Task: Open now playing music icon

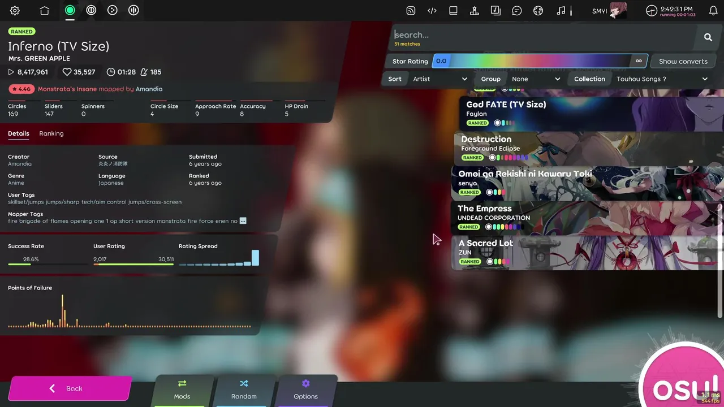Action: tap(561, 10)
